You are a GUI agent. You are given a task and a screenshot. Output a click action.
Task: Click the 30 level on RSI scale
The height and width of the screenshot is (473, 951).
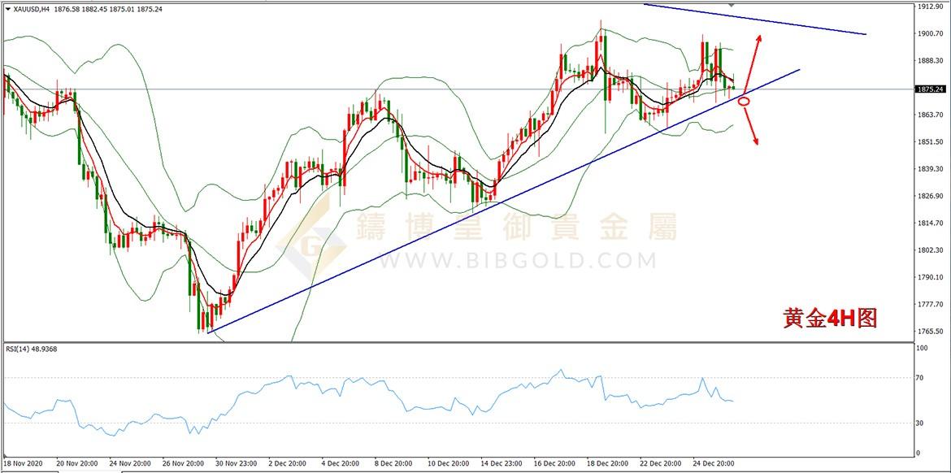921,423
